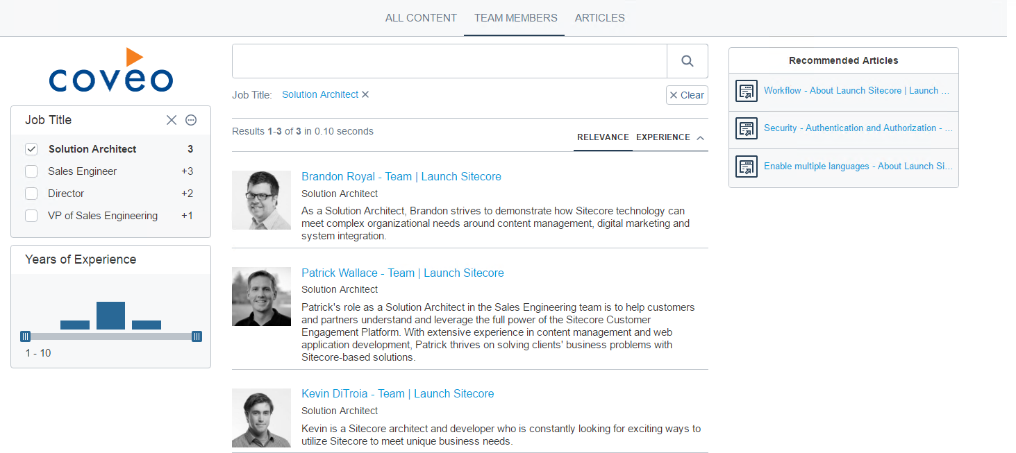The height and width of the screenshot is (453, 1016).
Task: Click the X inside the Clear button
Action: point(673,95)
